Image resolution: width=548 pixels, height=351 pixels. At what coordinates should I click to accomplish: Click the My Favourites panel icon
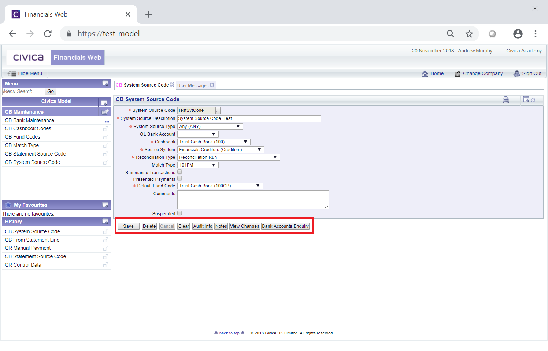105,205
